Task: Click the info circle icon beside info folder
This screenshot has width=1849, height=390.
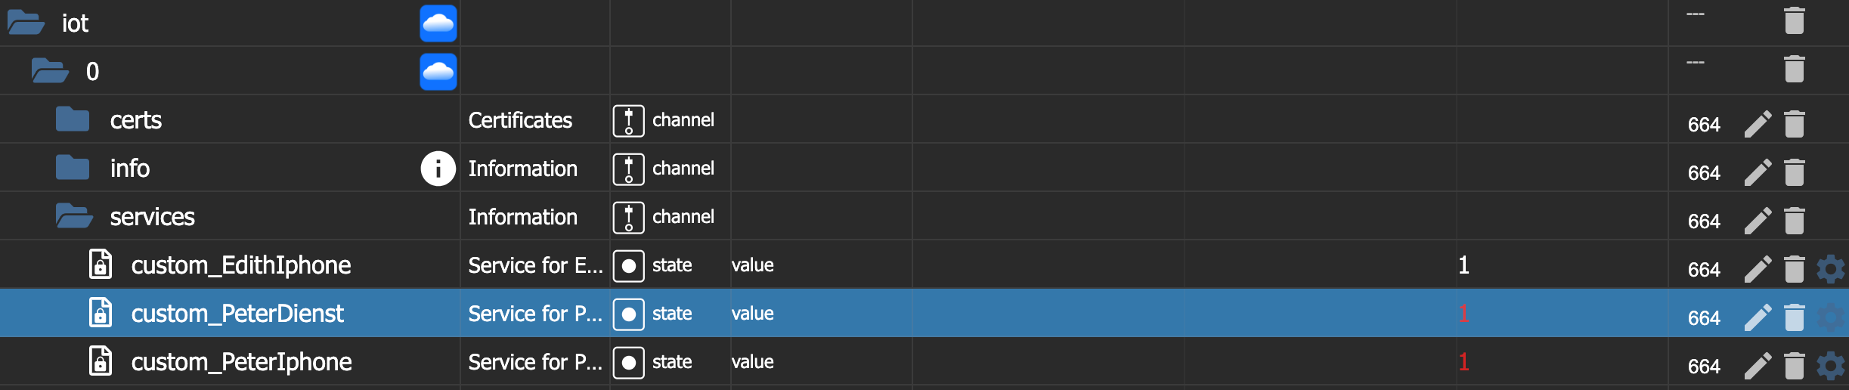Action: (438, 169)
